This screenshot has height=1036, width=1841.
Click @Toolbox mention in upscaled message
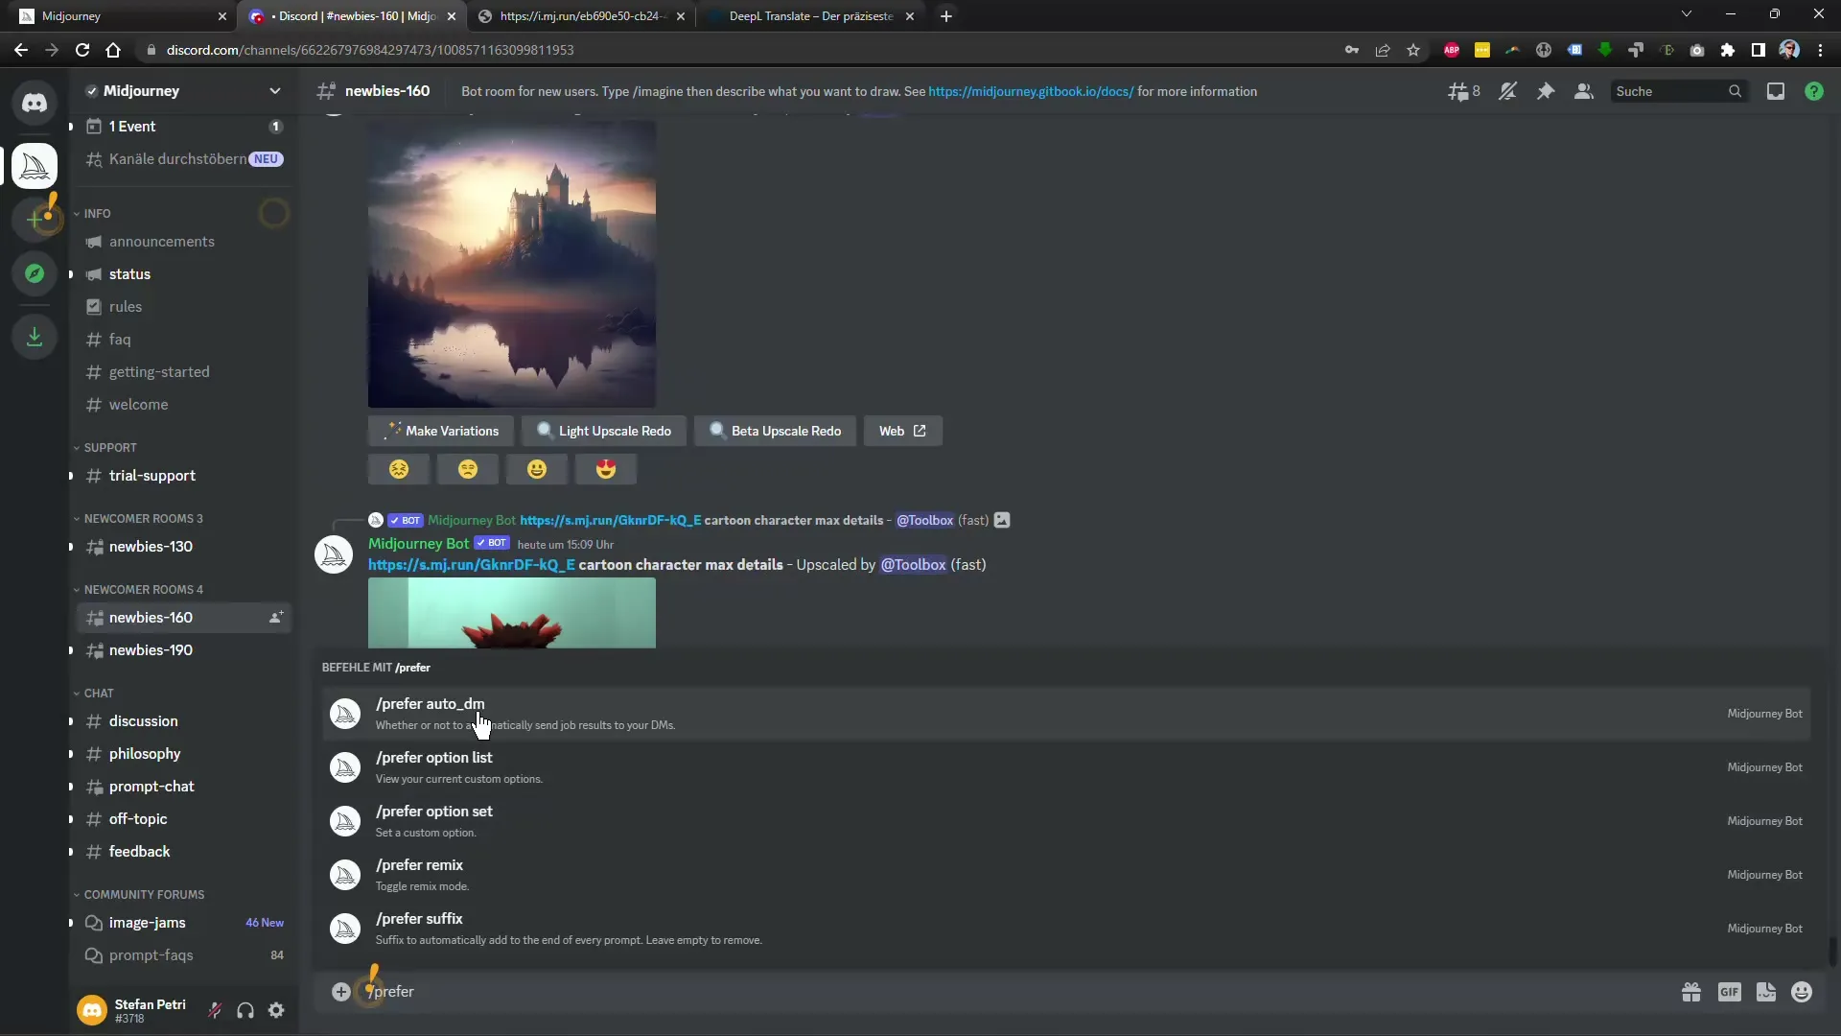coord(913,565)
